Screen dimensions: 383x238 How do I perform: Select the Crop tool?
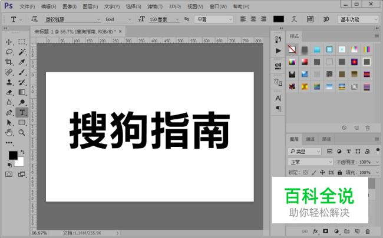coord(9,62)
